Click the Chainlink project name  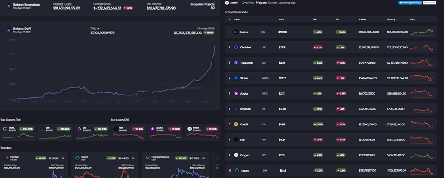[245, 48]
